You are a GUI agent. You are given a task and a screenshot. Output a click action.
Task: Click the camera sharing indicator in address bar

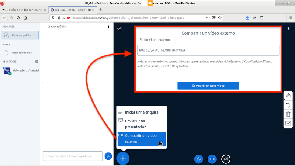[x=68, y=18]
